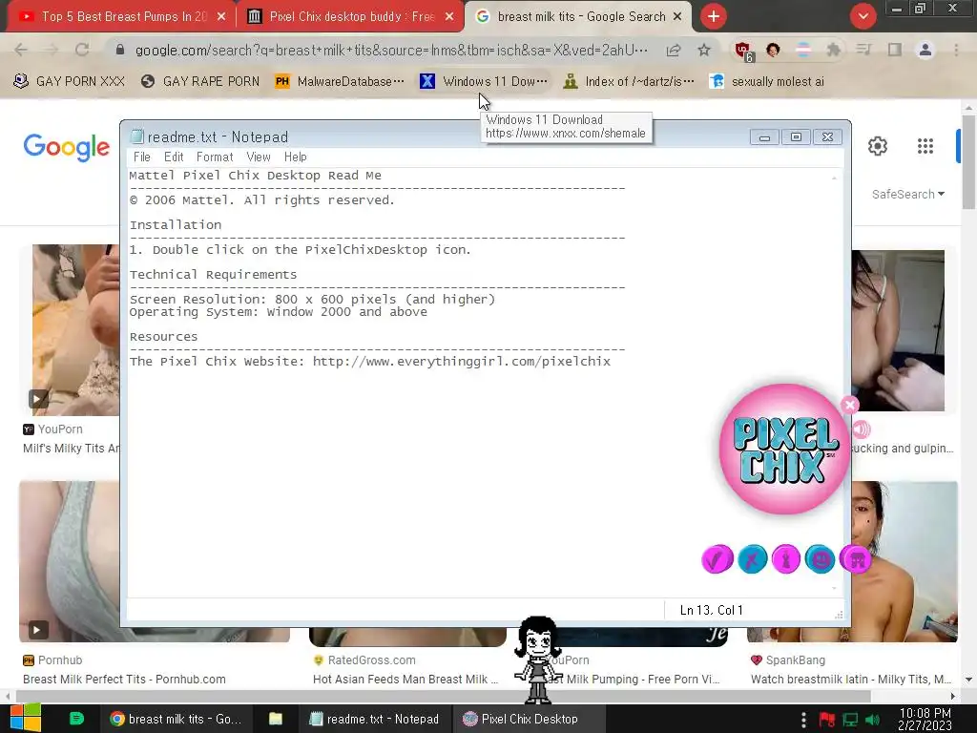Open the Notepad View menu
Image resolution: width=977 pixels, height=733 pixels.
(x=258, y=157)
